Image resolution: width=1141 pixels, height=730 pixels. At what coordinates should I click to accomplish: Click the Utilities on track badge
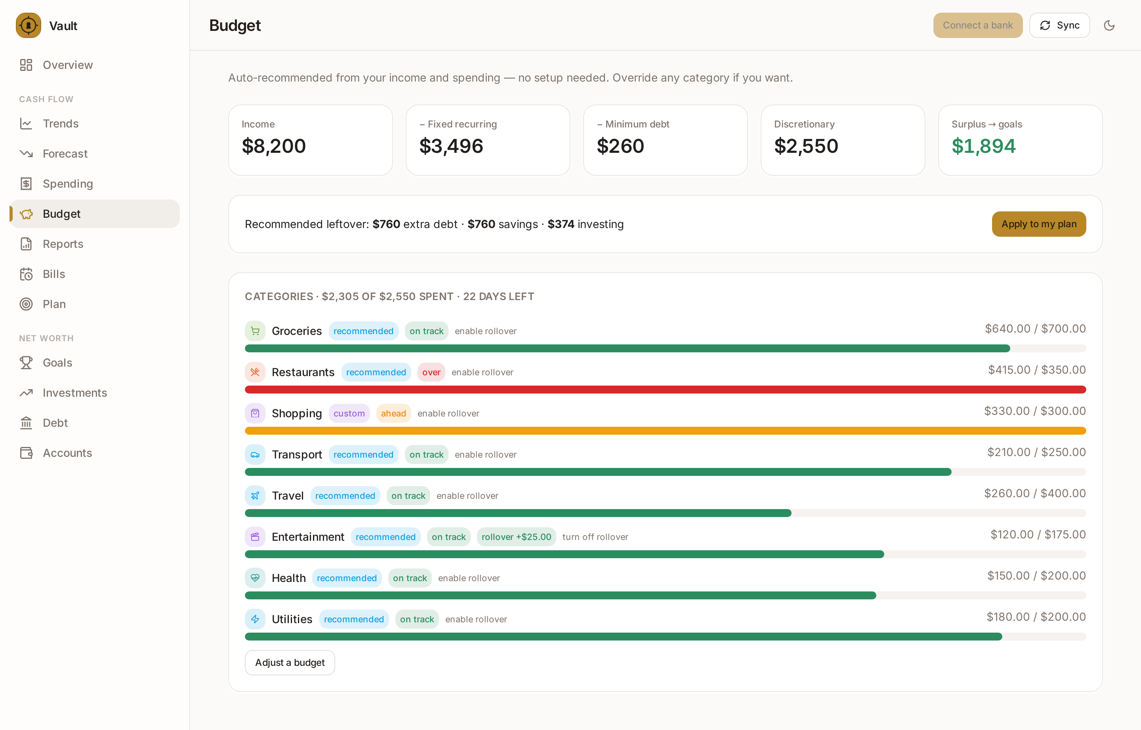click(417, 619)
